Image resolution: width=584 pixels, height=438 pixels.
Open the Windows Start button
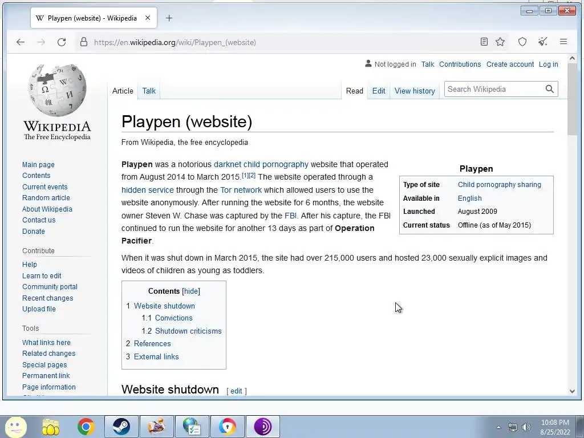pyautogui.click(x=15, y=427)
